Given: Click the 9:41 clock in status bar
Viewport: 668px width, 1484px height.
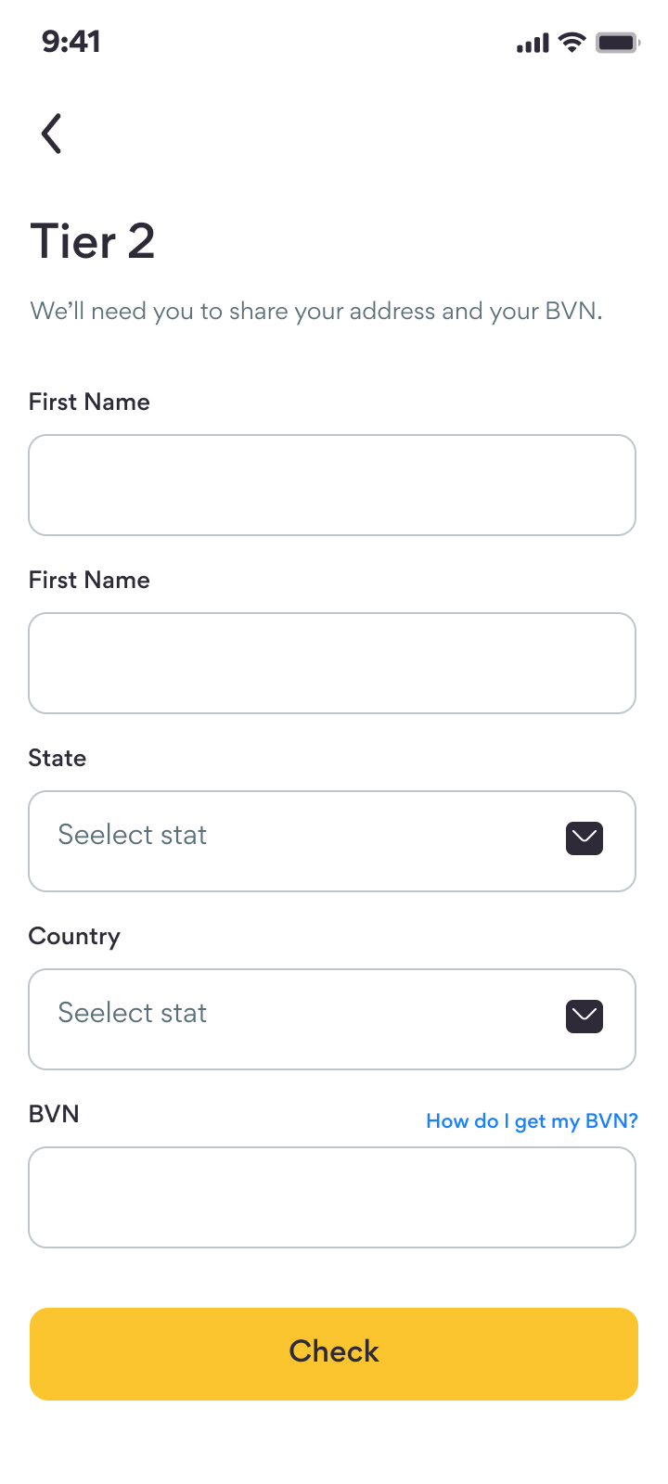Looking at the screenshot, I should pyautogui.click(x=71, y=42).
